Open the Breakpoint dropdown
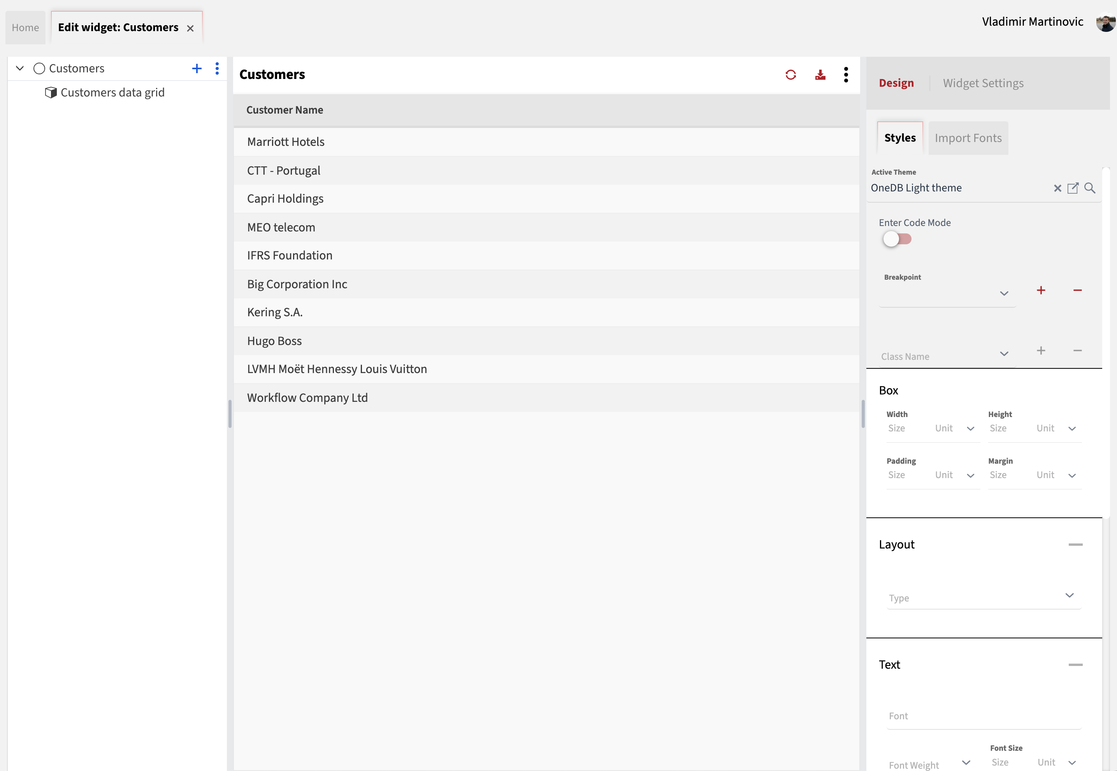The image size is (1117, 771). pyautogui.click(x=947, y=293)
